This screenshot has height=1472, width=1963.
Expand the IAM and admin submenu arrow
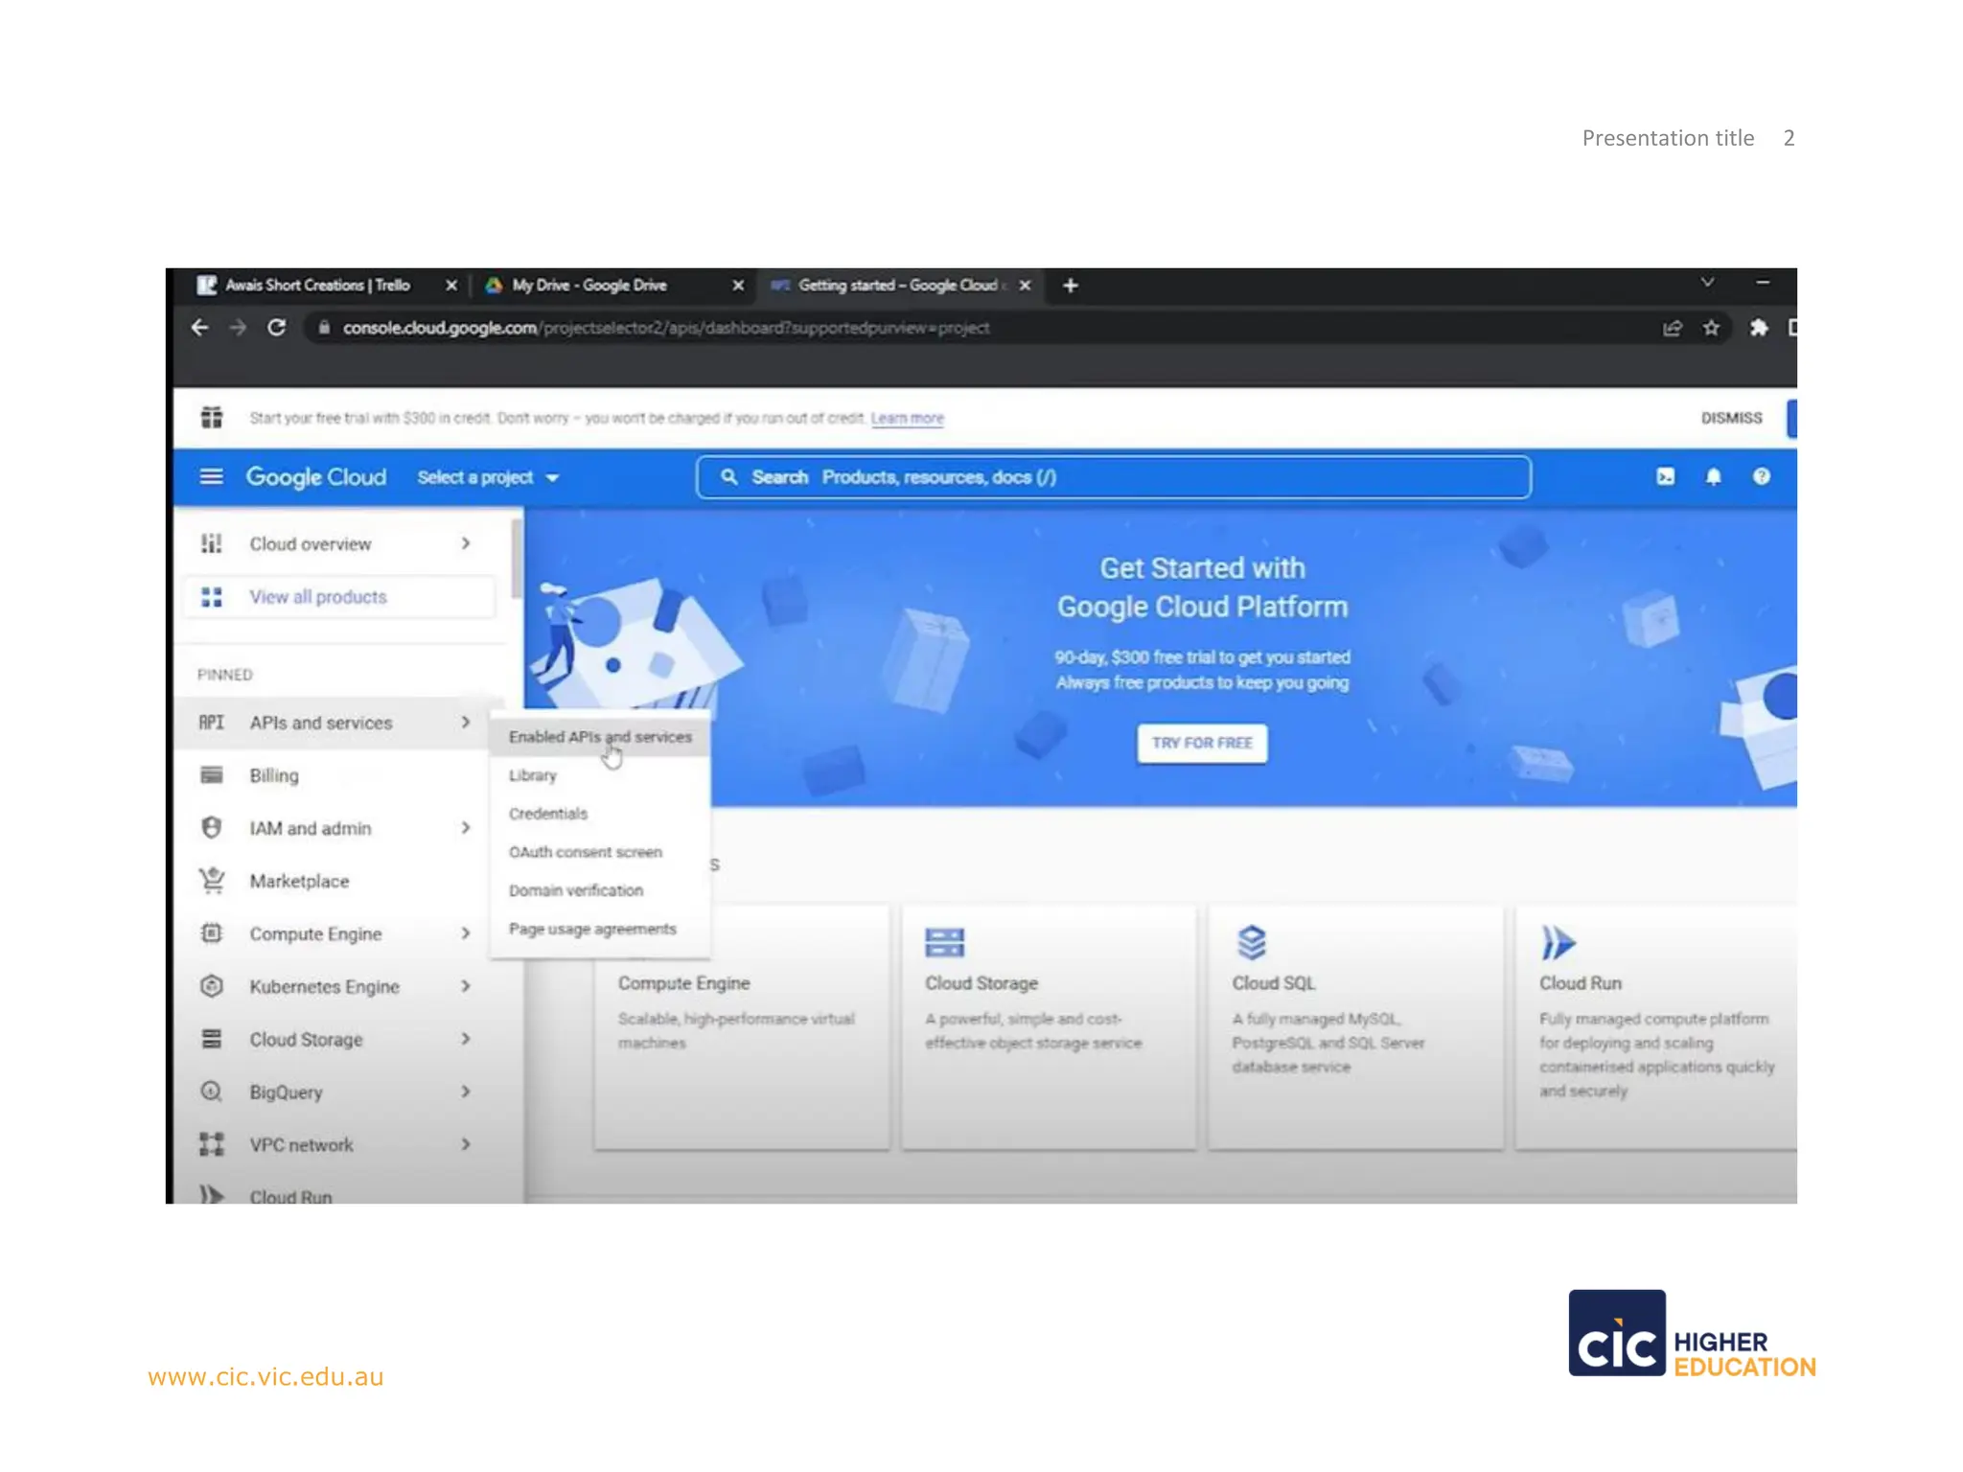tap(466, 828)
